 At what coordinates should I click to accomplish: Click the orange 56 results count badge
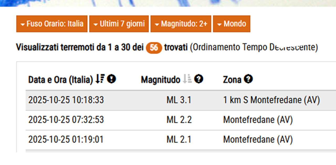[x=154, y=48]
